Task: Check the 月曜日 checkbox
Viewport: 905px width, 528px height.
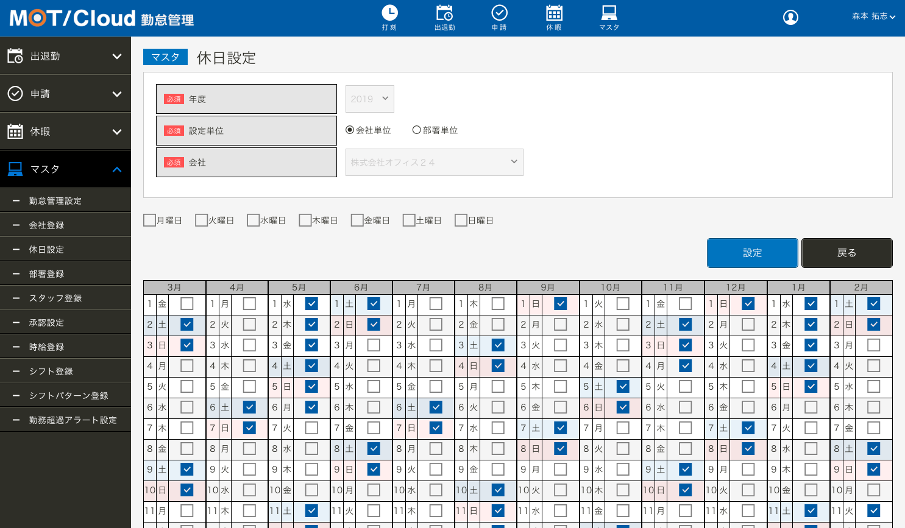Action: (149, 220)
